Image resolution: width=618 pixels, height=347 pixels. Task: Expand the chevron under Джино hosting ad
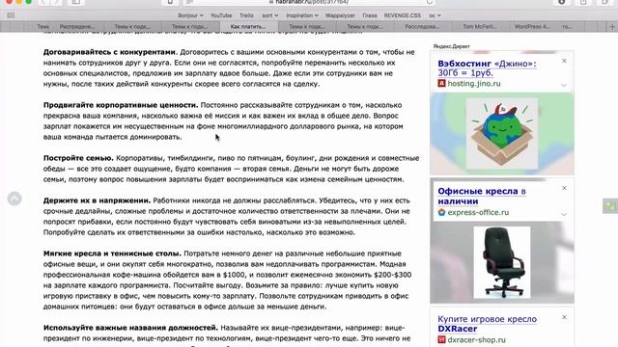pyautogui.click(x=564, y=85)
